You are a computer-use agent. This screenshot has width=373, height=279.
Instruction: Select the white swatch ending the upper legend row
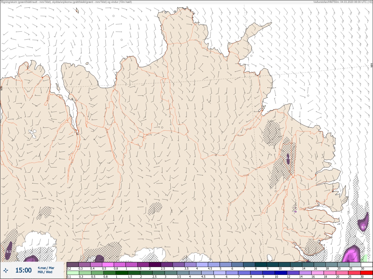tap(366, 265)
